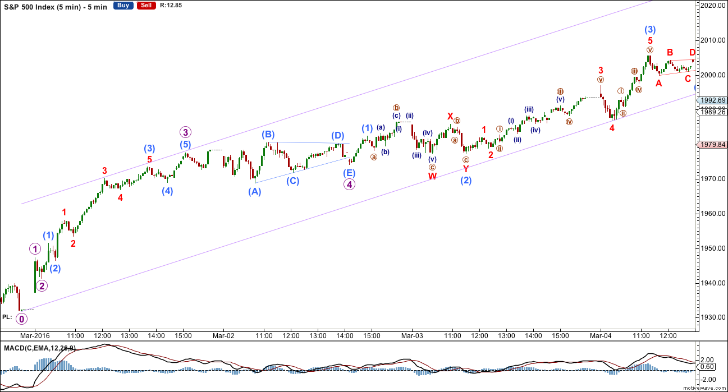
Task: Select the blue (A) triangle wave label
Action: click(255, 191)
